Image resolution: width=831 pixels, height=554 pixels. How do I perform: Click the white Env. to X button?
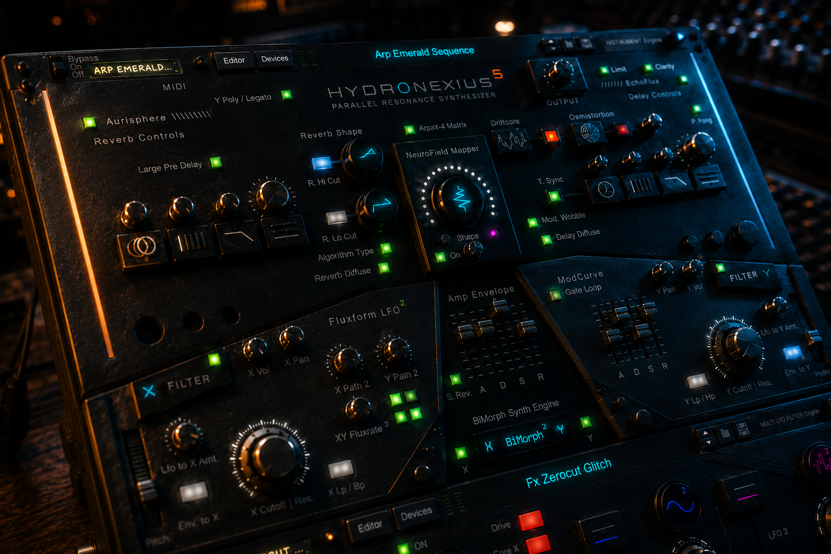(194, 492)
